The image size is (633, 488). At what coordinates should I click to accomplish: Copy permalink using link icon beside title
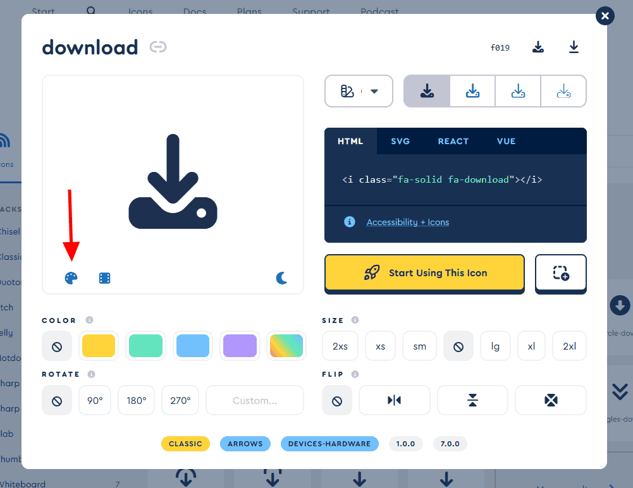158,47
